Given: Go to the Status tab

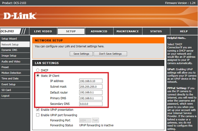Looking at the screenshot, I should (156, 31).
